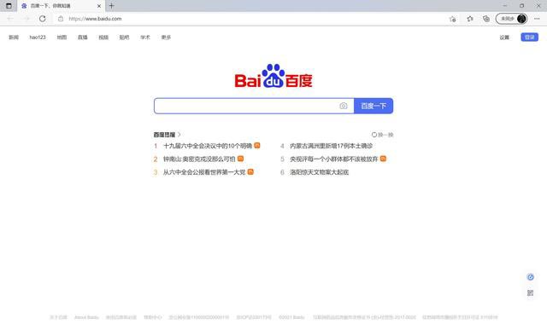
Task: Open the 视频 navigation link
Action: pyautogui.click(x=103, y=38)
